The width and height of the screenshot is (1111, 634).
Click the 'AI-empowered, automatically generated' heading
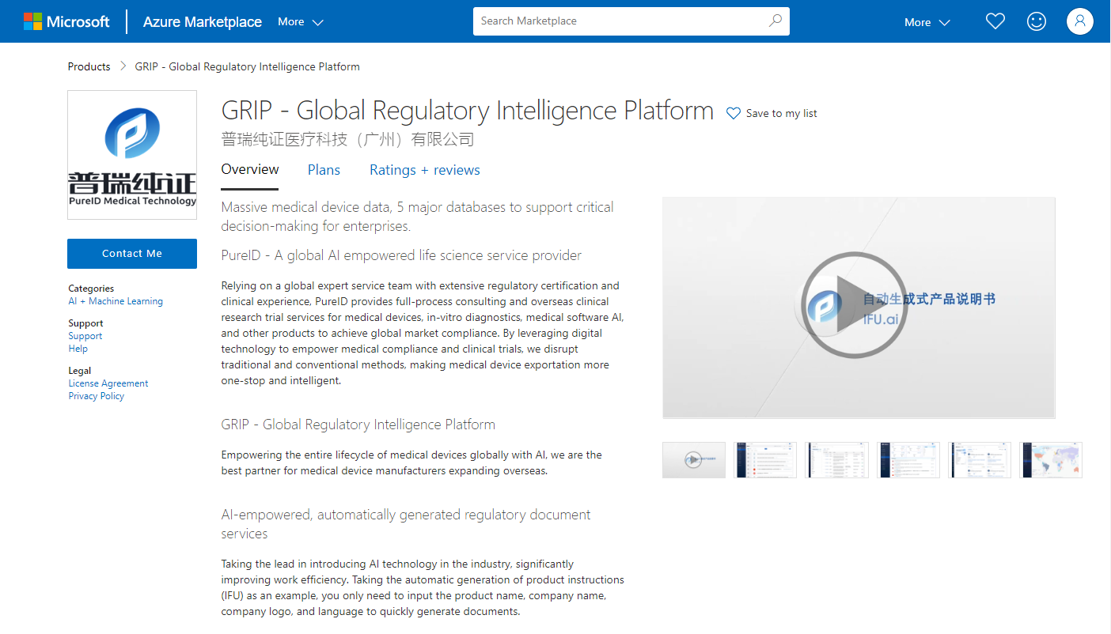pyautogui.click(x=406, y=524)
